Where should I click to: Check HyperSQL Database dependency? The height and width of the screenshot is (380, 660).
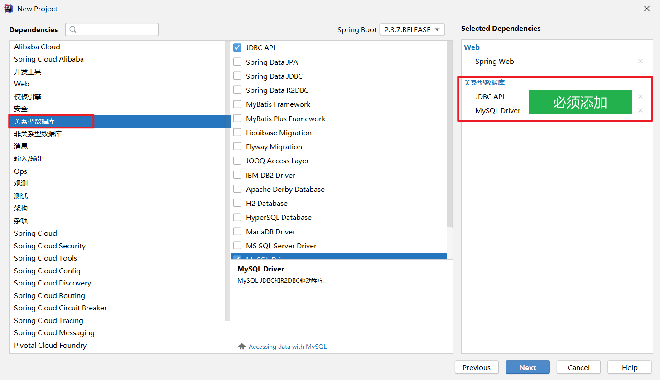click(x=237, y=217)
